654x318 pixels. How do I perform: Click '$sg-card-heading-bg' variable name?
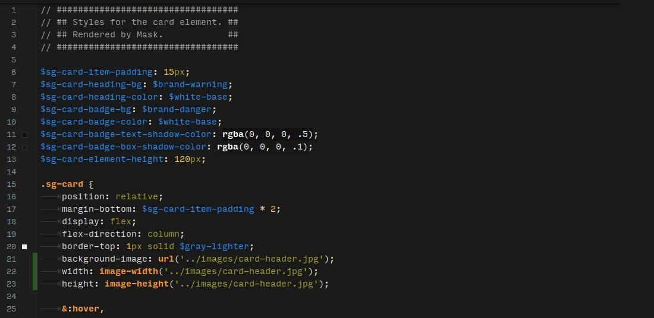point(92,84)
